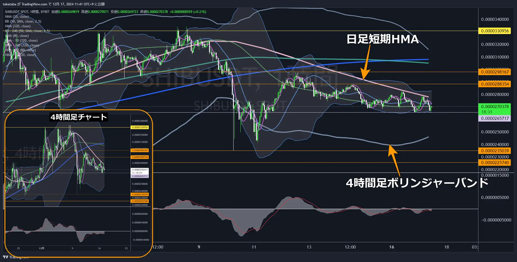Click the 12:00 label between 13 and 16

350,247
